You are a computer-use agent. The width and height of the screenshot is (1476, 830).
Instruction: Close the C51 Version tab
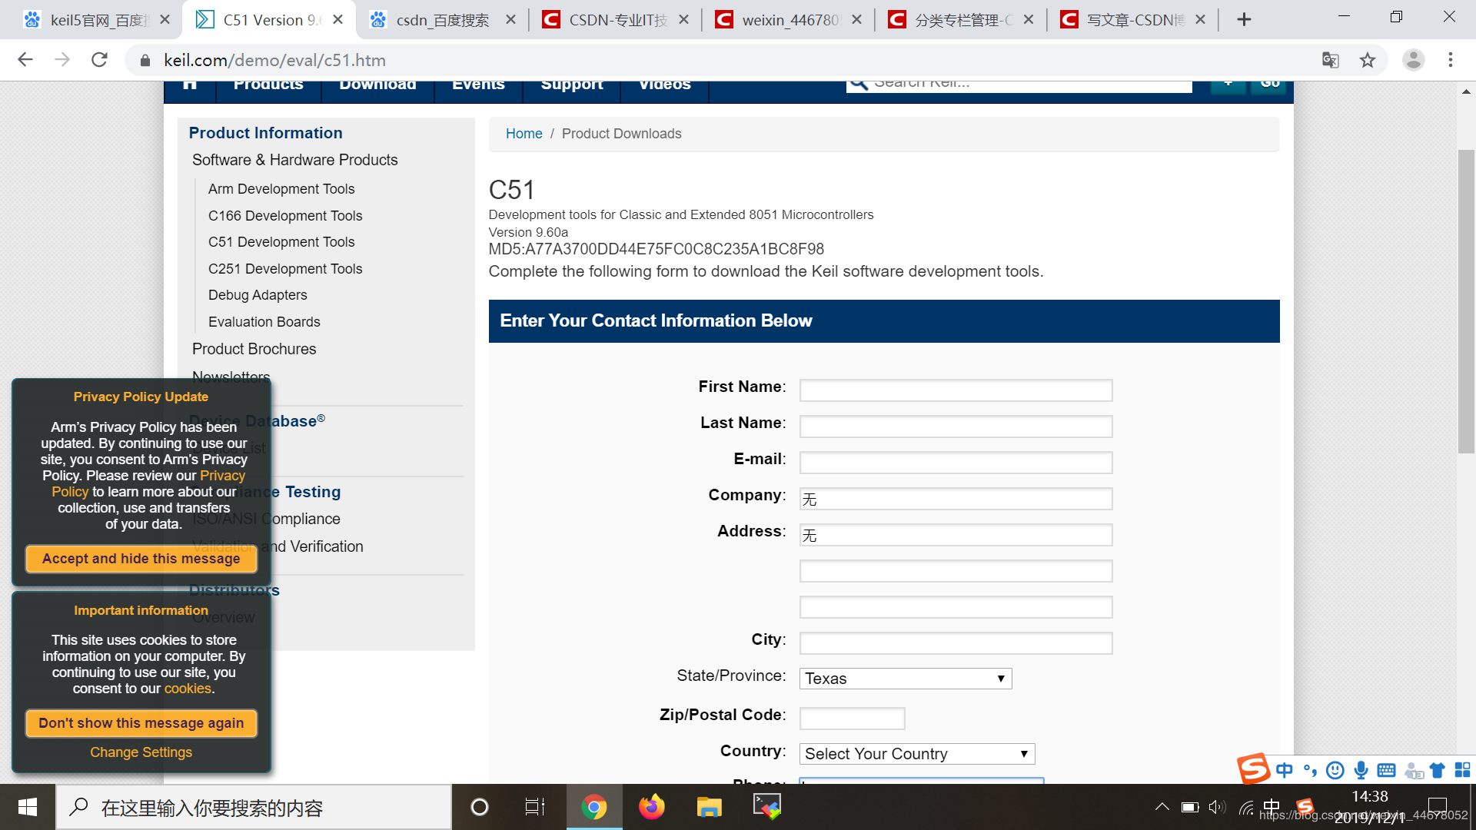[x=337, y=20]
